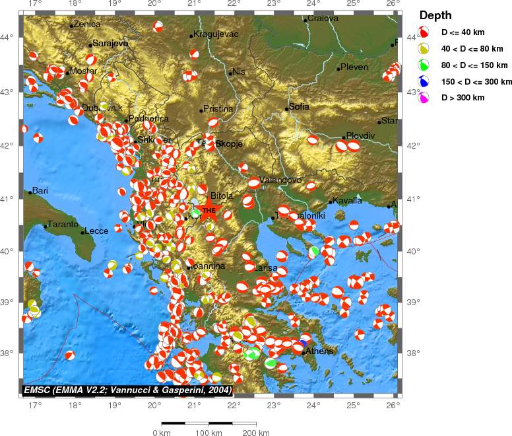
Task: Click the isolated beachball north of Kragujevac
Action: (158, 26)
